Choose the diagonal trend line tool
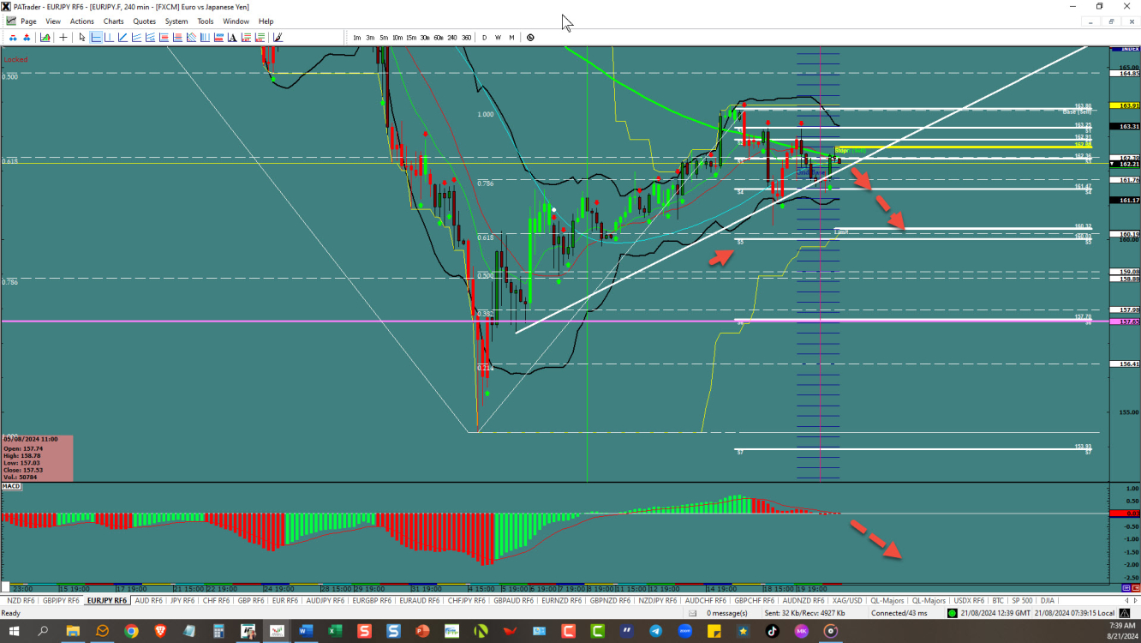 click(x=122, y=37)
